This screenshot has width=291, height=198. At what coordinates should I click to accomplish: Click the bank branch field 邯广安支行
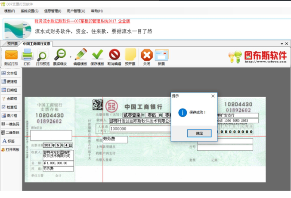pyautogui.click(x=238, y=115)
